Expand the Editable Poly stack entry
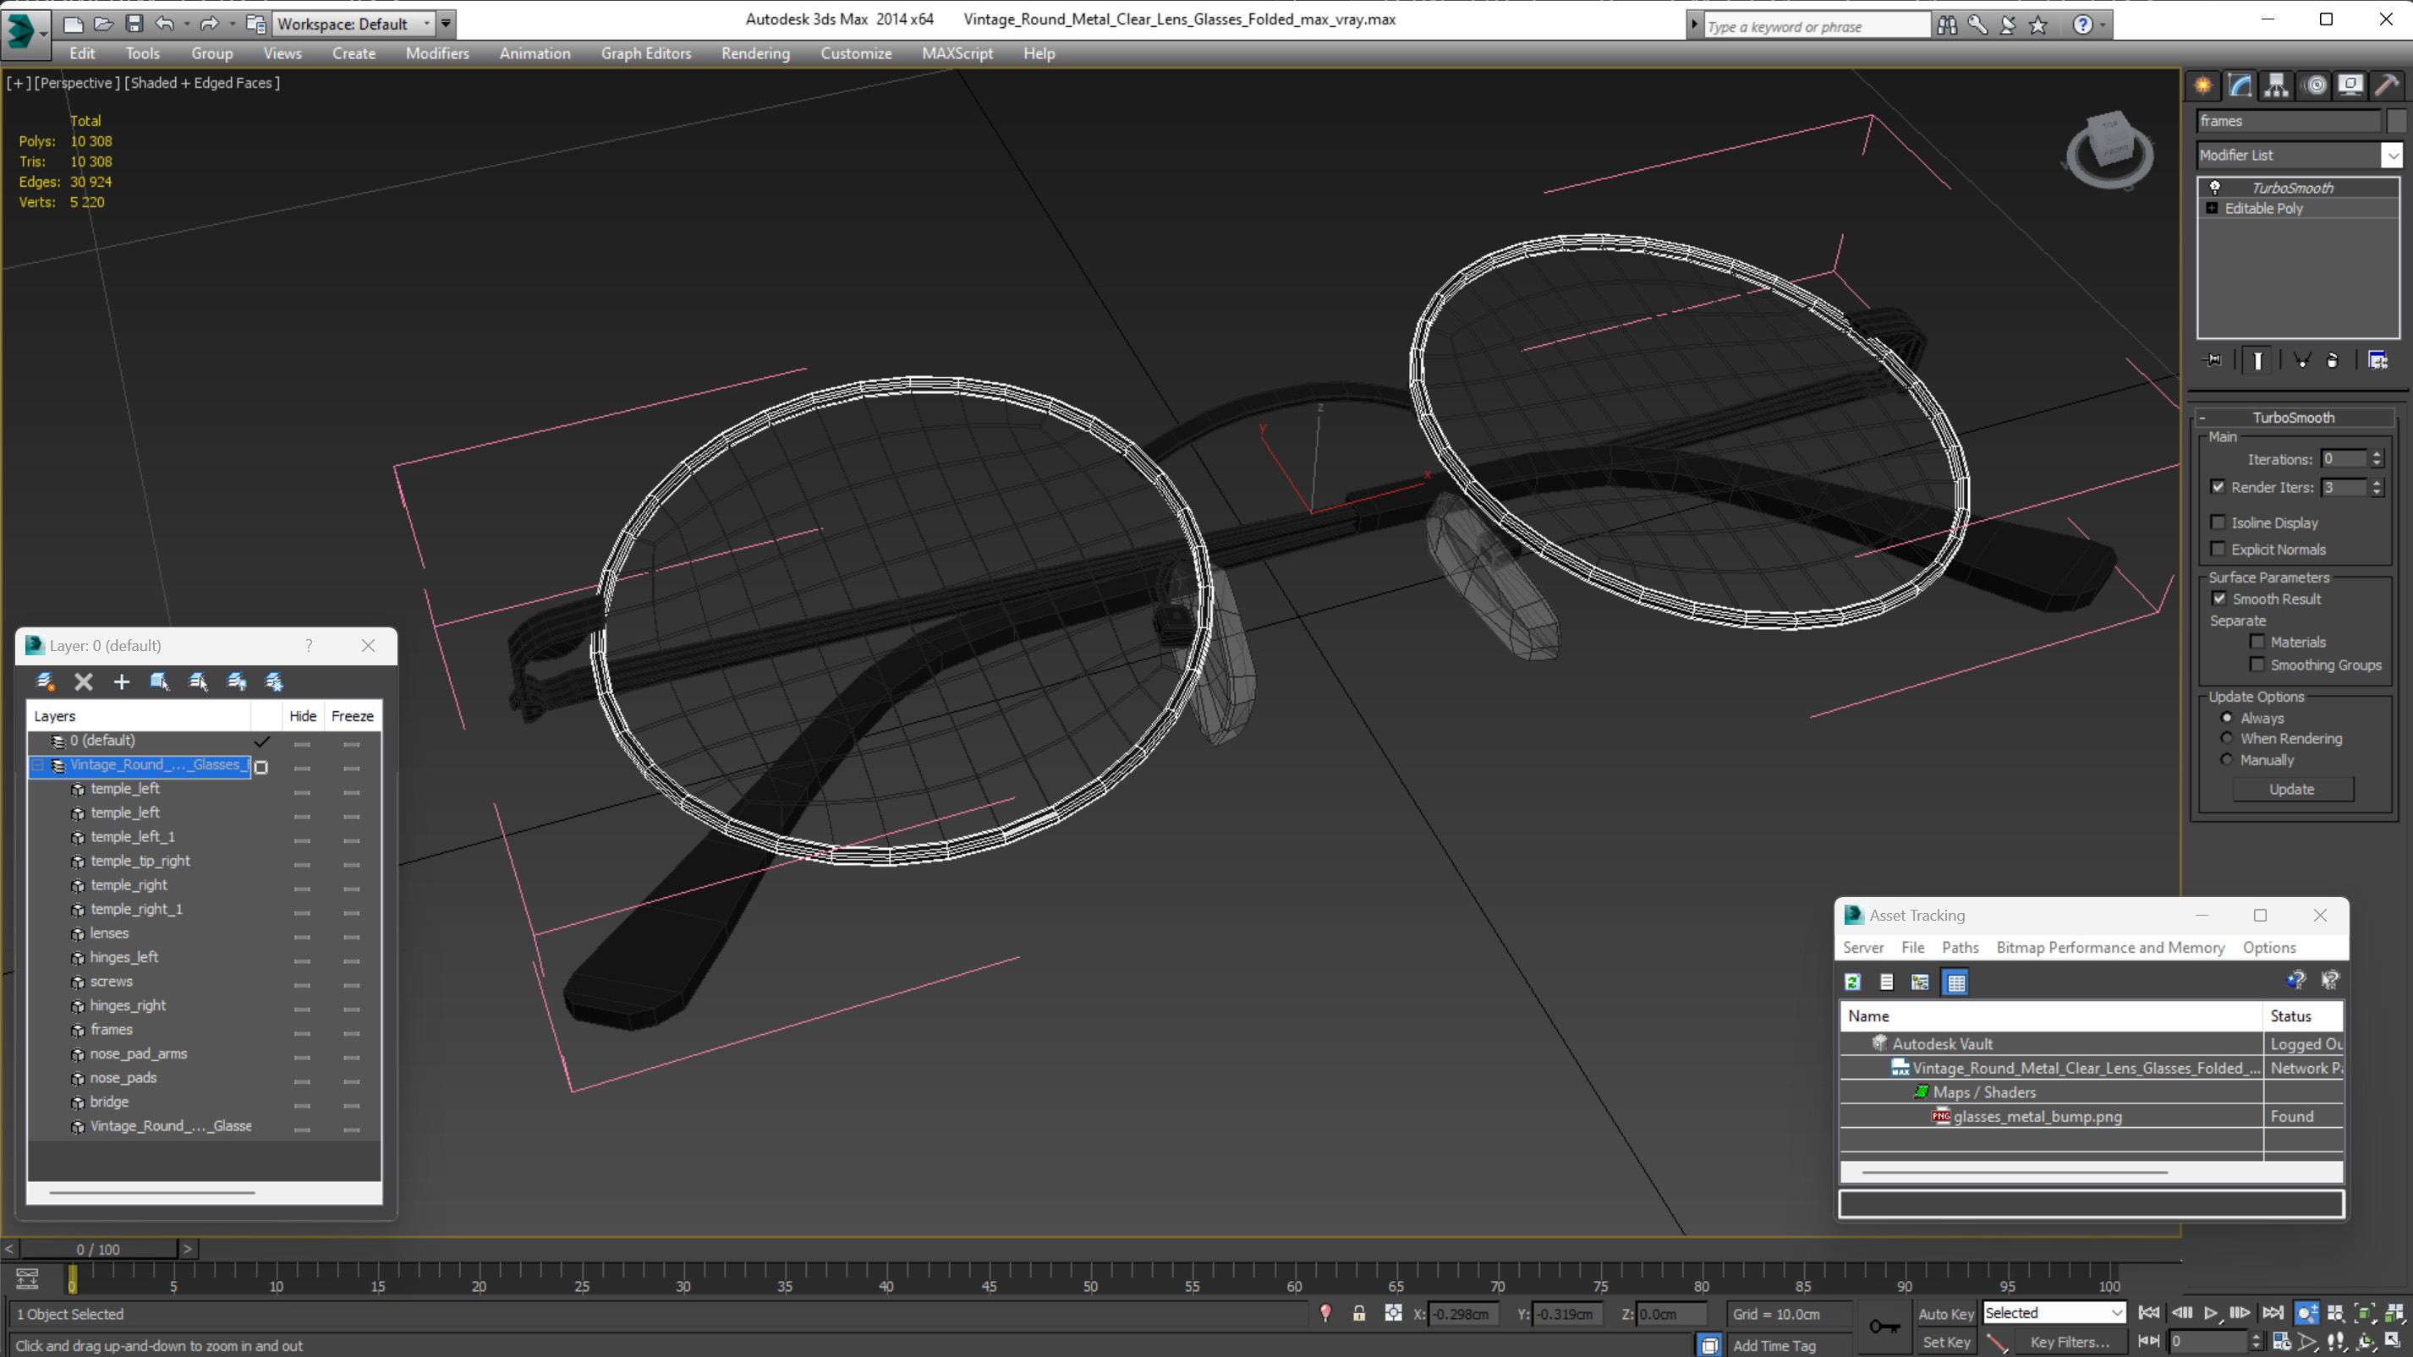2413x1357 pixels. point(2213,208)
